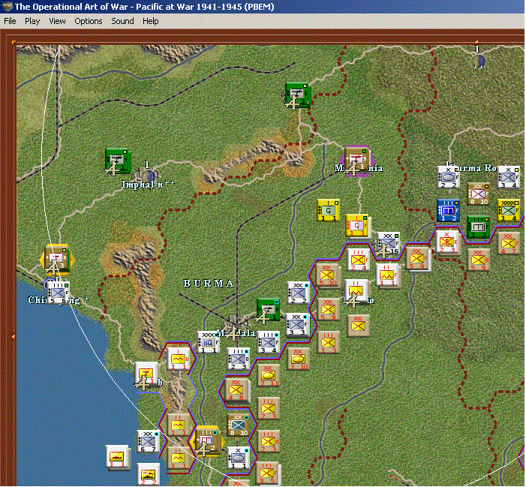Image resolution: width=526 pixels, height=487 pixels.
Task: Click the BURMA map label
Action: 209,284
